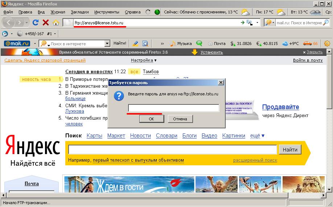Image resolution: width=333 pixels, height=207 pixels.
Task: Click the magnifier icon in the mail.ru search box
Action: click(x=326, y=22)
